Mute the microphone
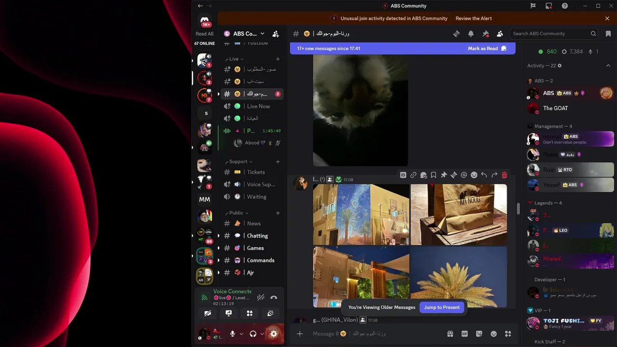The image size is (617, 347). [x=232, y=334]
